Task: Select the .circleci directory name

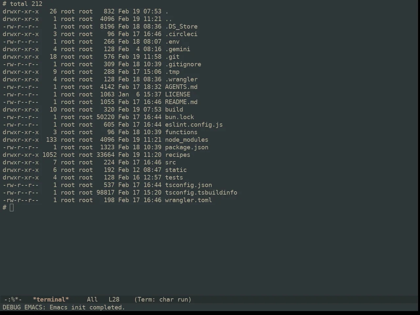Action: pos(181,34)
